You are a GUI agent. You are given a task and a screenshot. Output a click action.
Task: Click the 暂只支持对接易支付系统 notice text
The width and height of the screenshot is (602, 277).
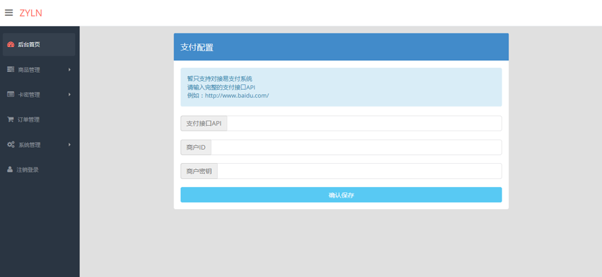coord(219,79)
